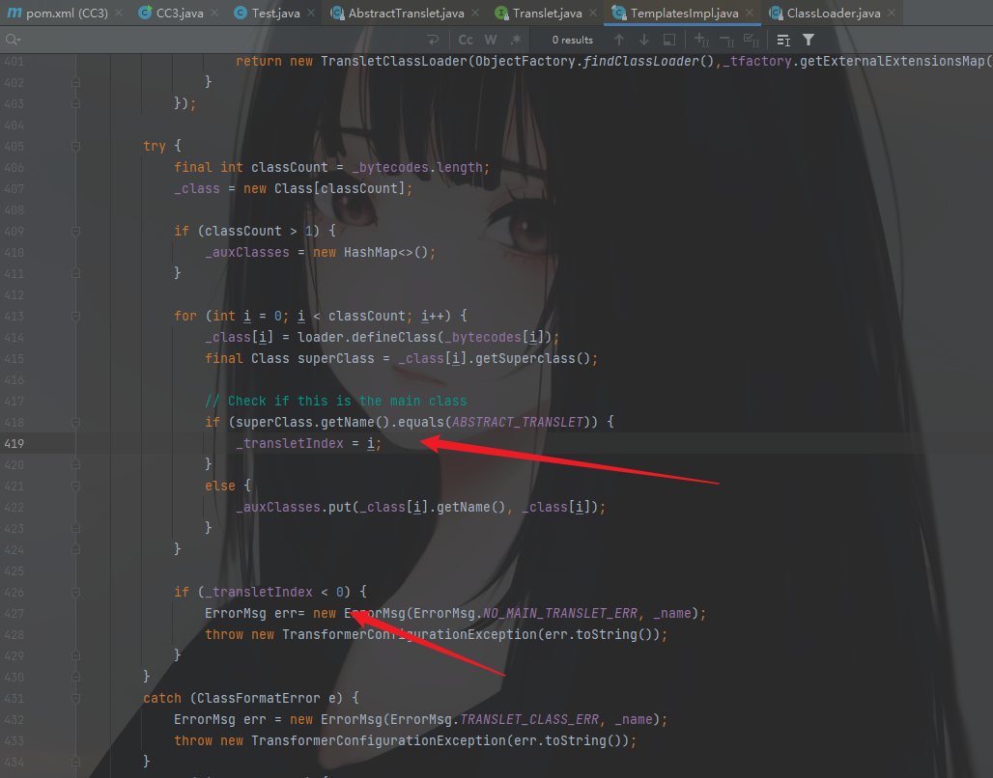The image size is (993, 778).
Task: Click fold end marker at line 402
Action: 76,82
